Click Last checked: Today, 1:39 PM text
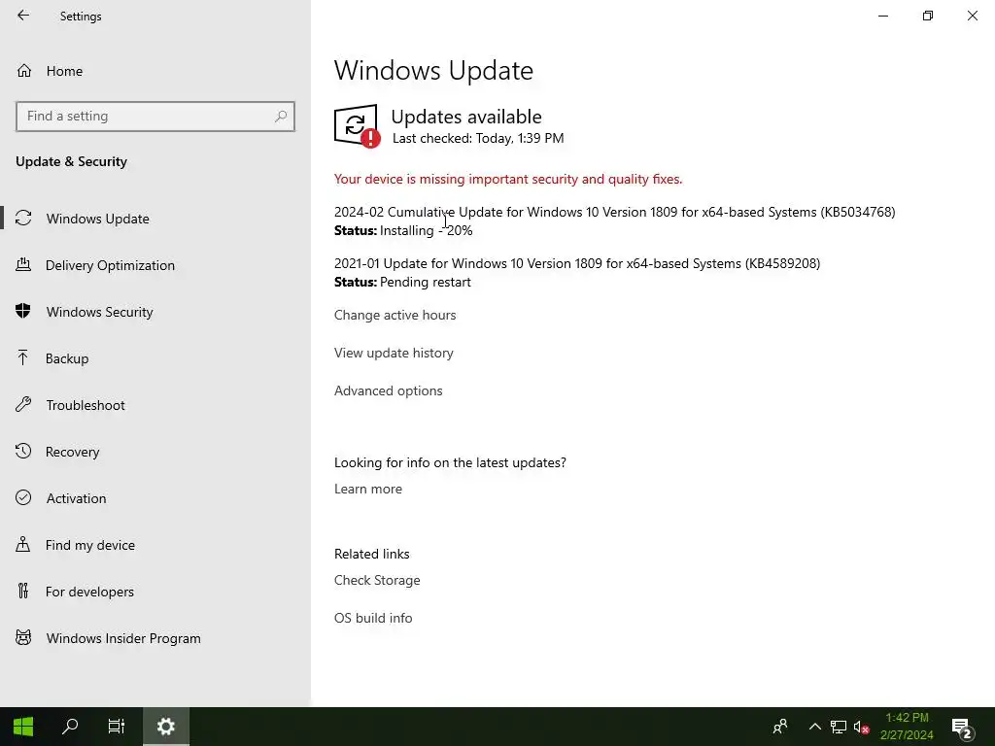 478,138
